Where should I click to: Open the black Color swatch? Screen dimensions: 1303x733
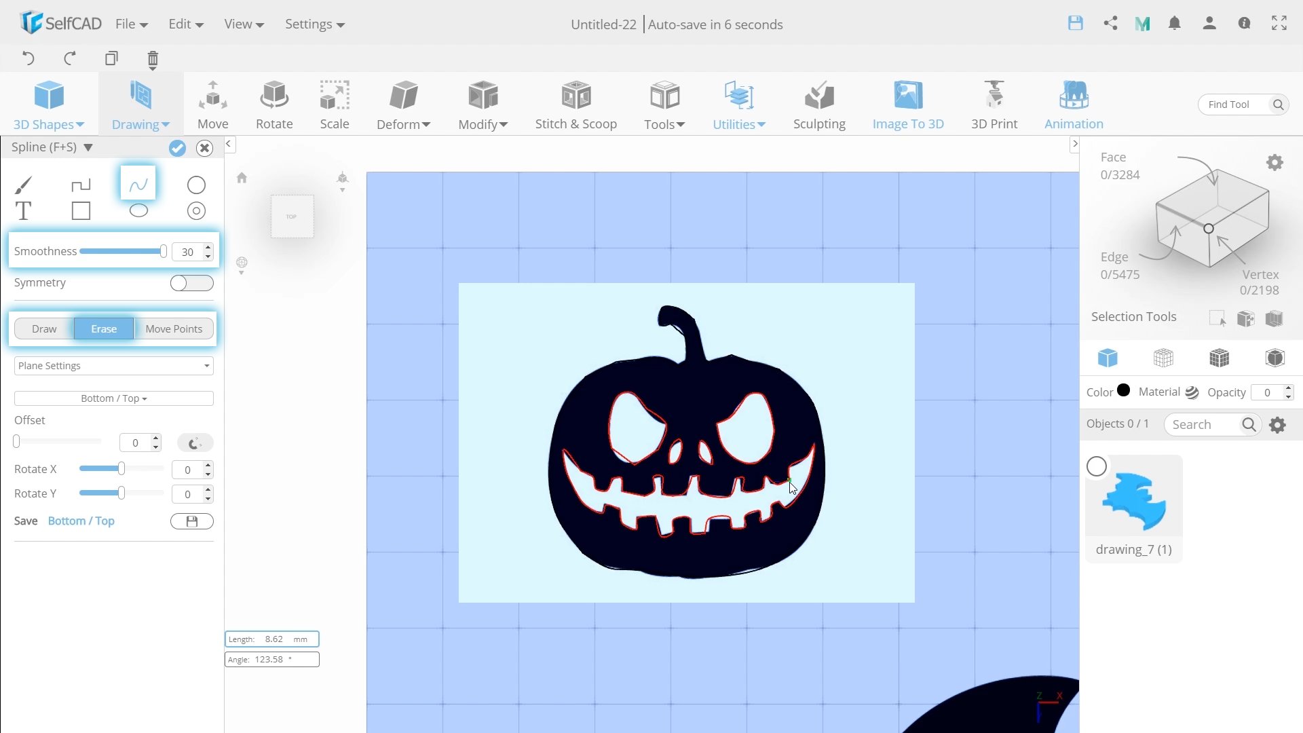(x=1124, y=390)
